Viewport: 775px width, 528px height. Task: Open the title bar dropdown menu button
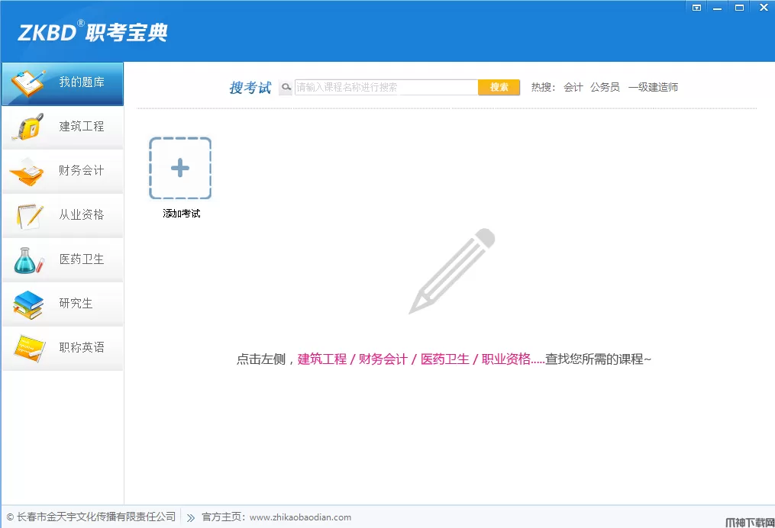(x=696, y=8)
